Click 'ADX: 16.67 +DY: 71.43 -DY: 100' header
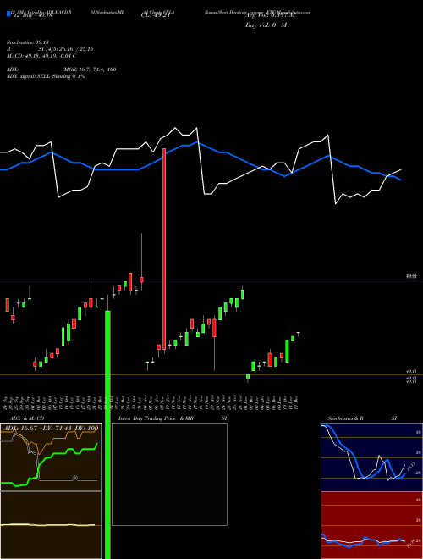 coord(50,429)
